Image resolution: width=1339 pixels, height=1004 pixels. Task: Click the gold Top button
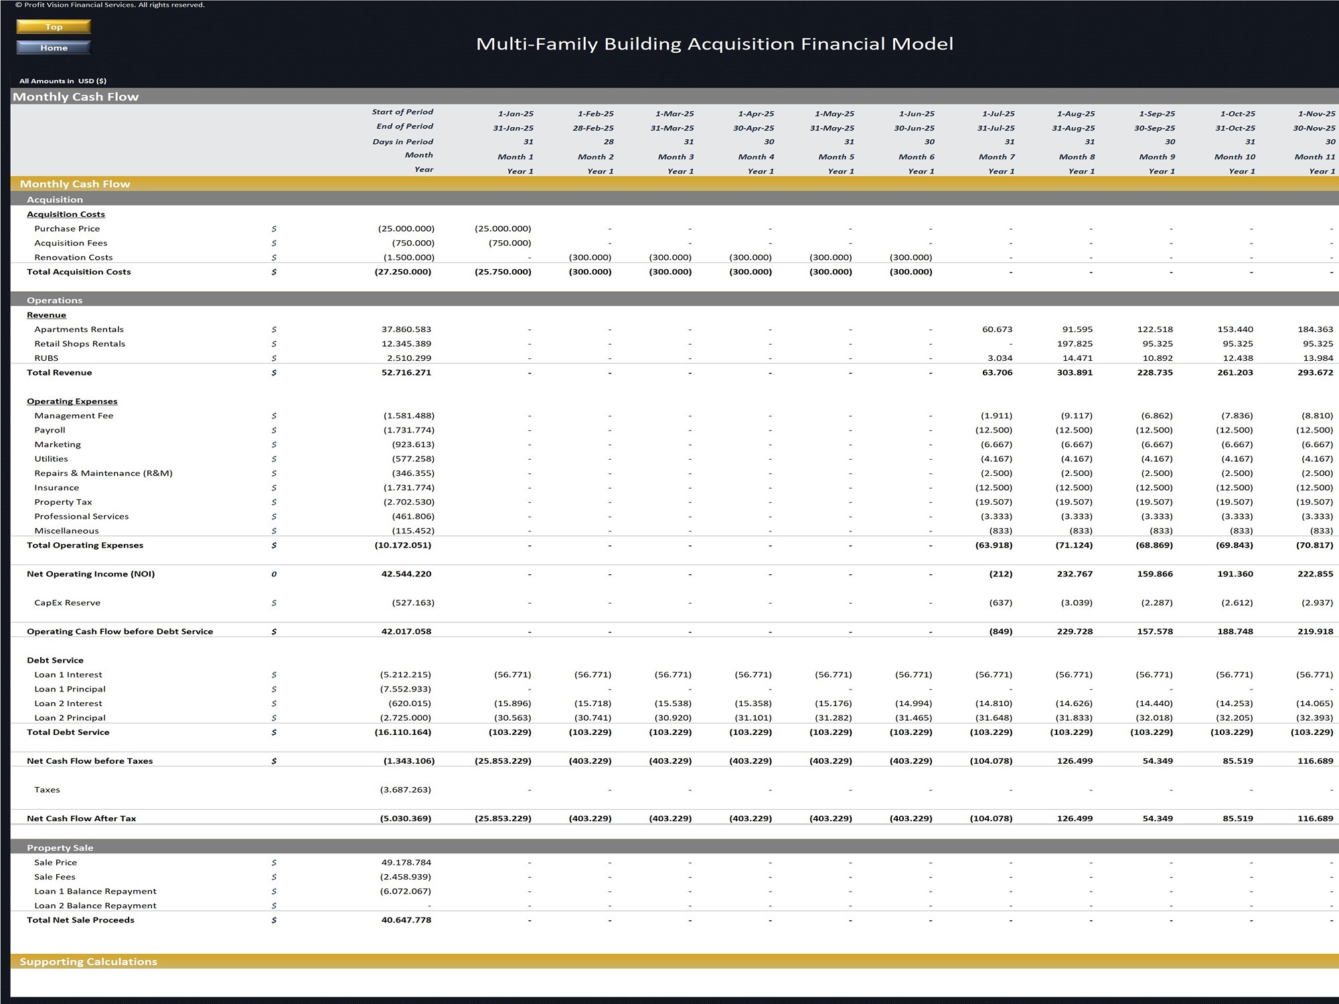pyautogui.click(x=54, y=27)
